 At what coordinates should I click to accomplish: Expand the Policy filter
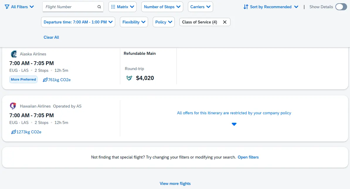pyautogui.click(x=164, y=22)
